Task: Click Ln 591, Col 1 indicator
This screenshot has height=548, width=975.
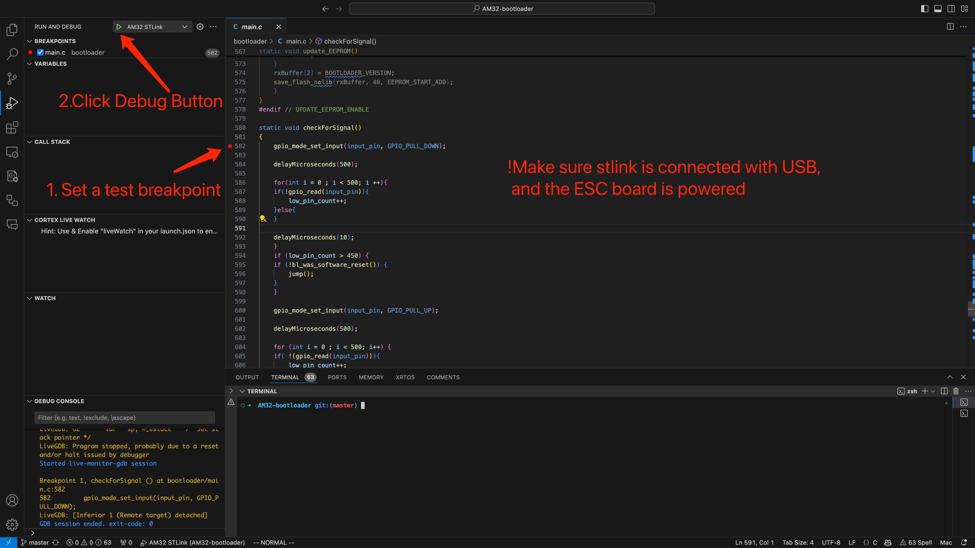Action: pyautogui.click(x=754, y=542)
